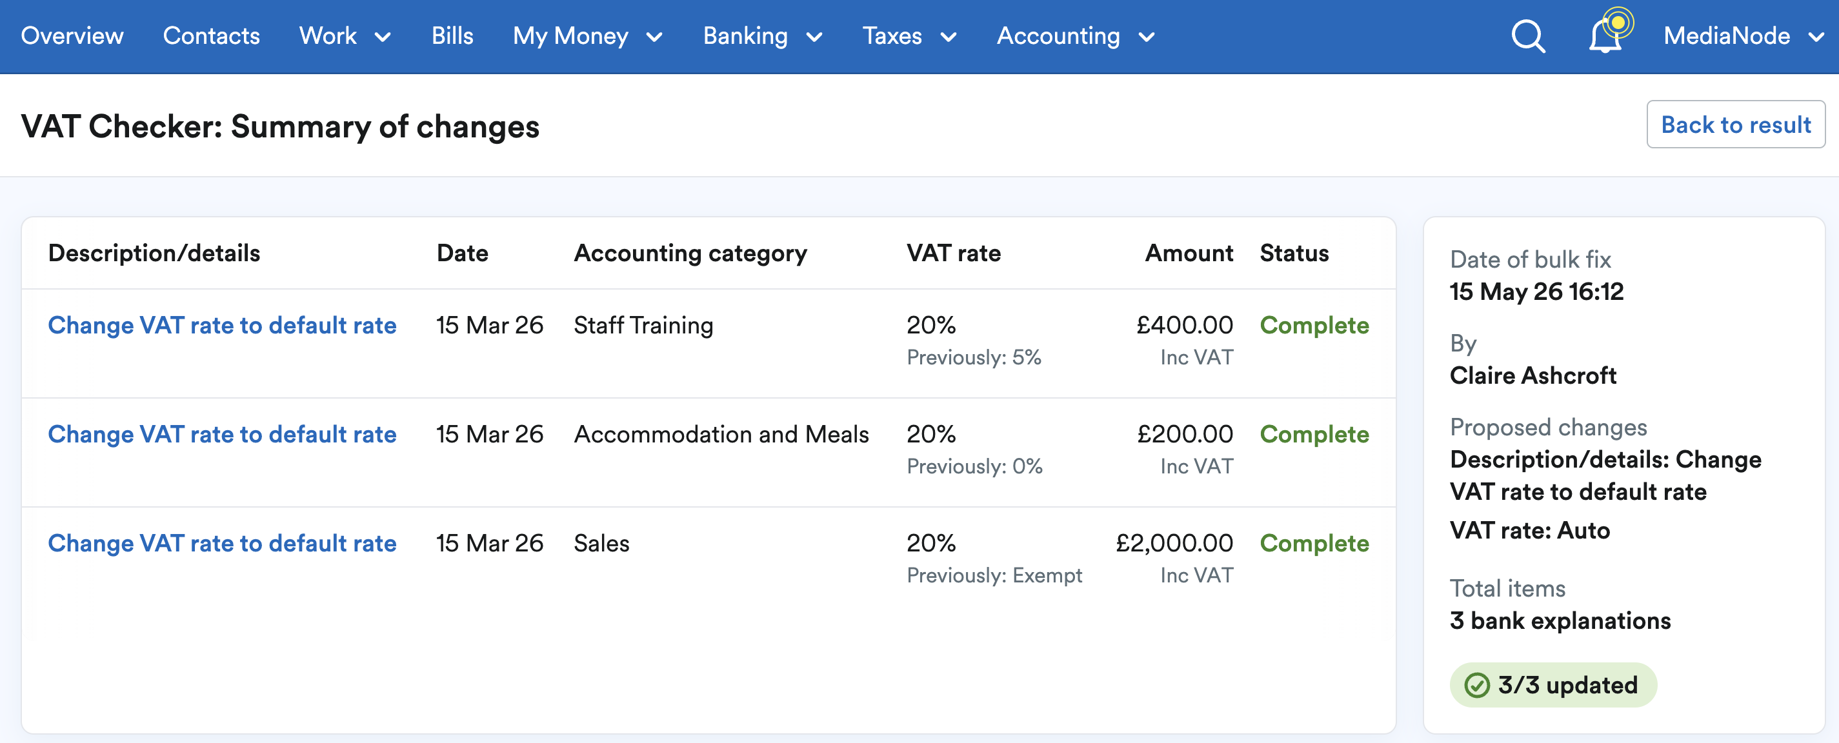Open the Contacts tab

coord(211,35)
